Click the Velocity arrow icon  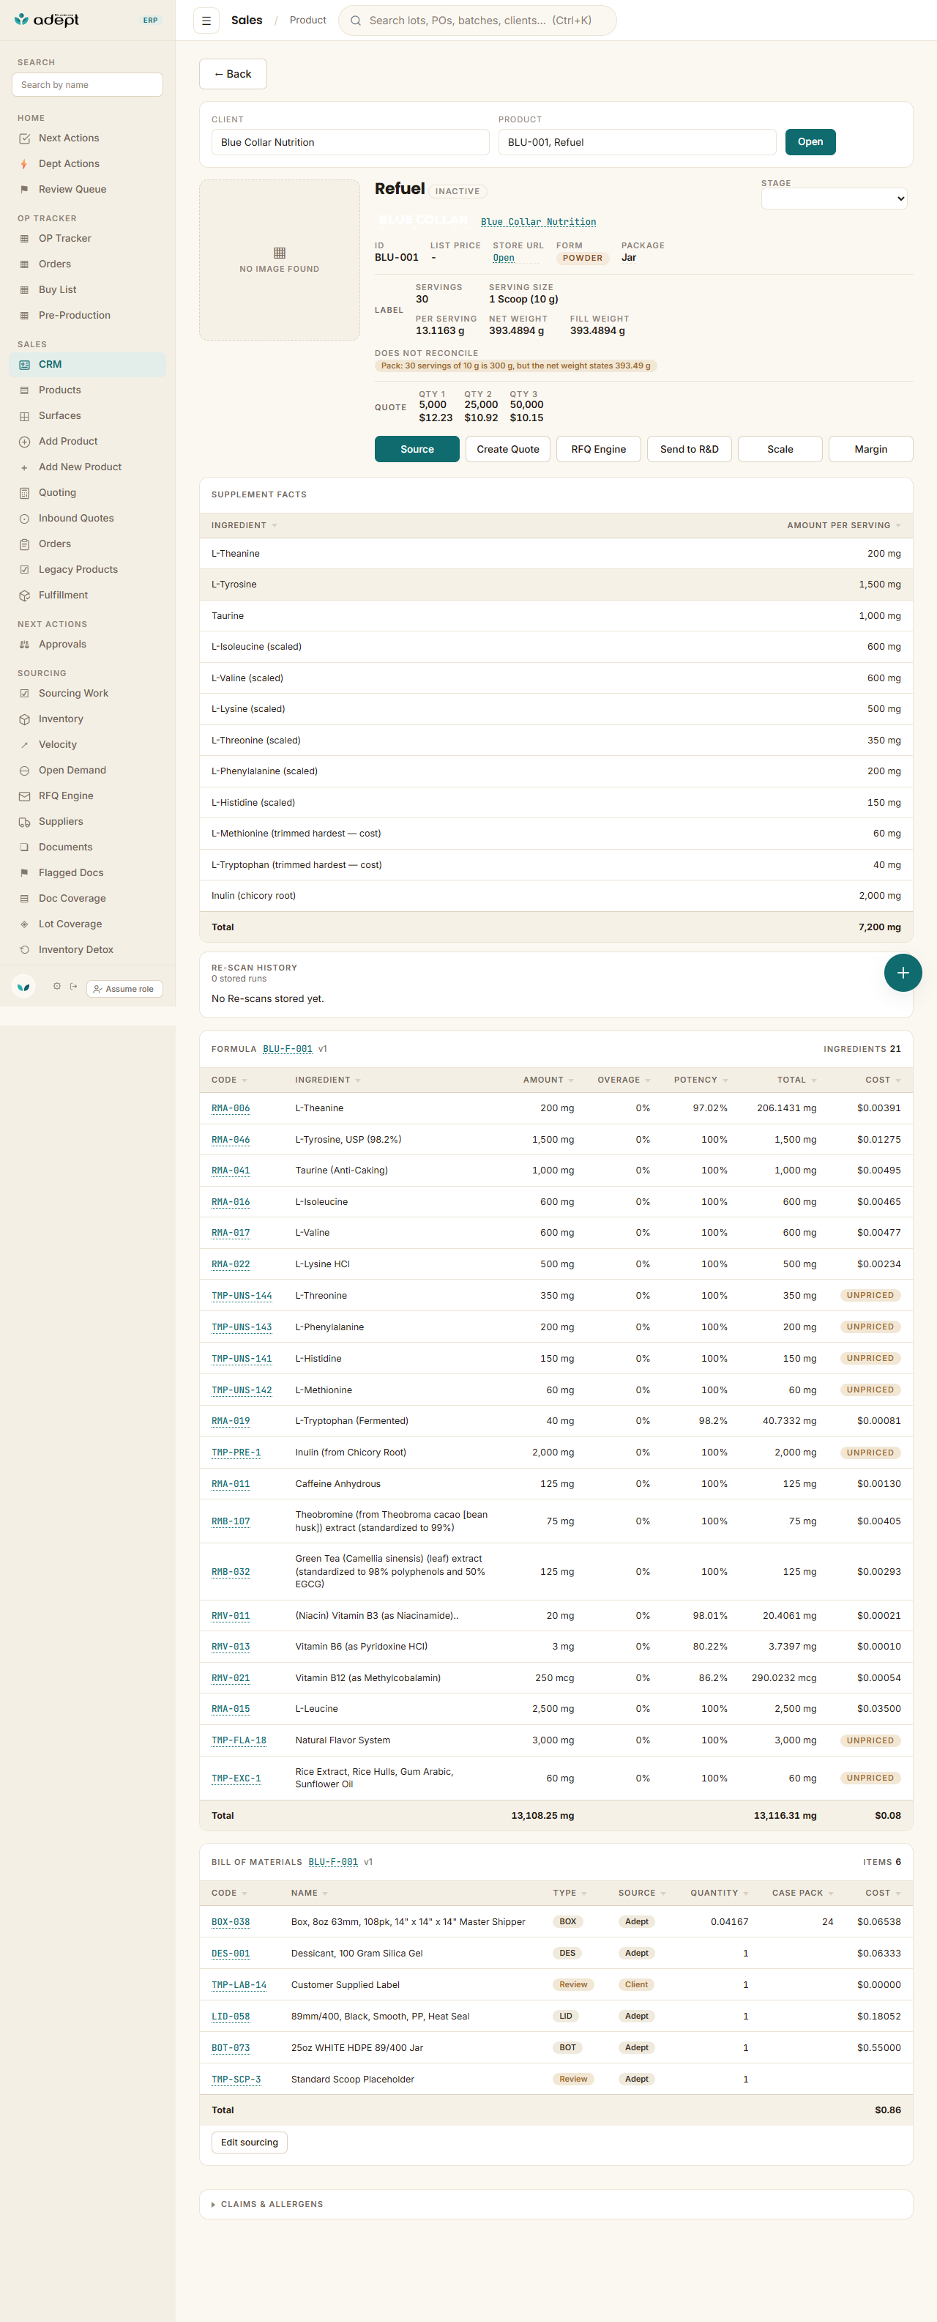pos(24,744)
